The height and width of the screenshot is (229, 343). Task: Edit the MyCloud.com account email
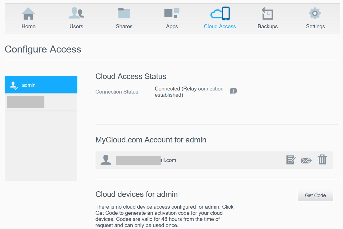pyautogui.click(x=291, y=160)
